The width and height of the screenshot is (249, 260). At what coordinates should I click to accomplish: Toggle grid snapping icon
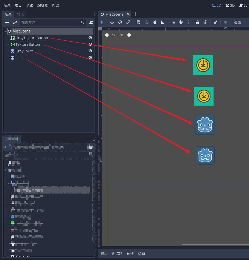pos(181,22)
